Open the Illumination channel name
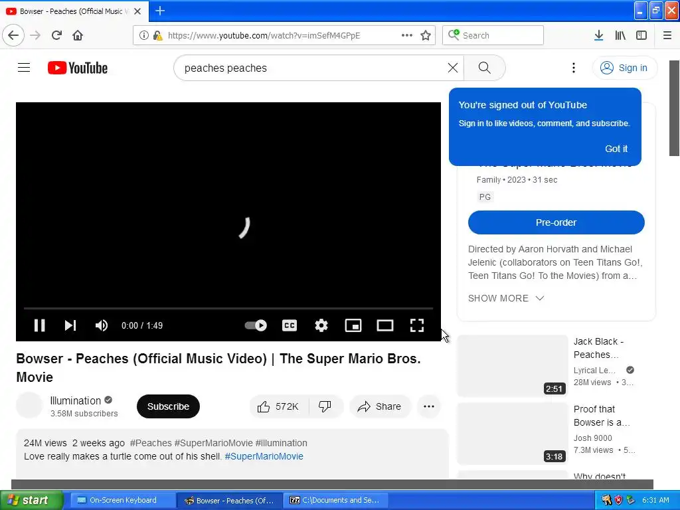This screenshot has width=680, height=510. (x=76, y=400)
